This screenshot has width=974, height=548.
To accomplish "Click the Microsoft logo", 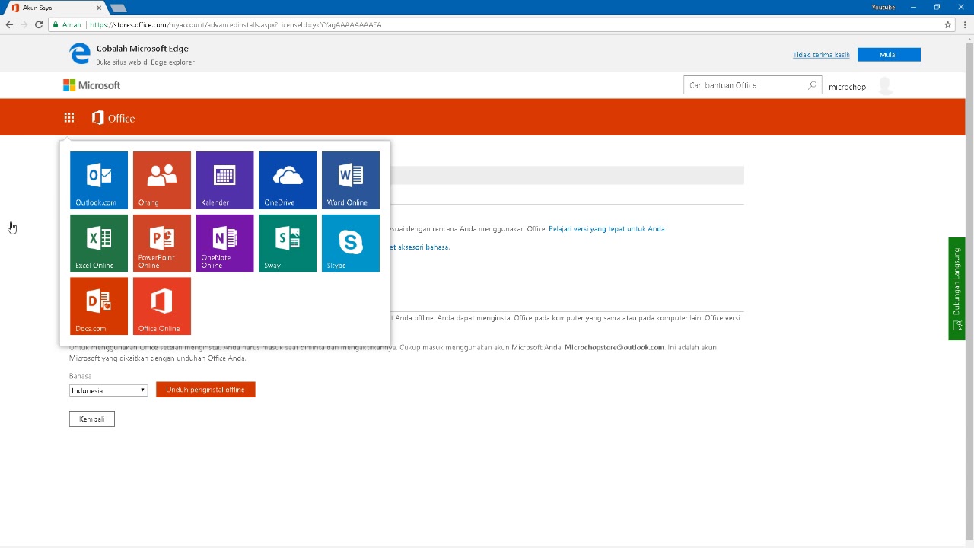I will (91, 85).
